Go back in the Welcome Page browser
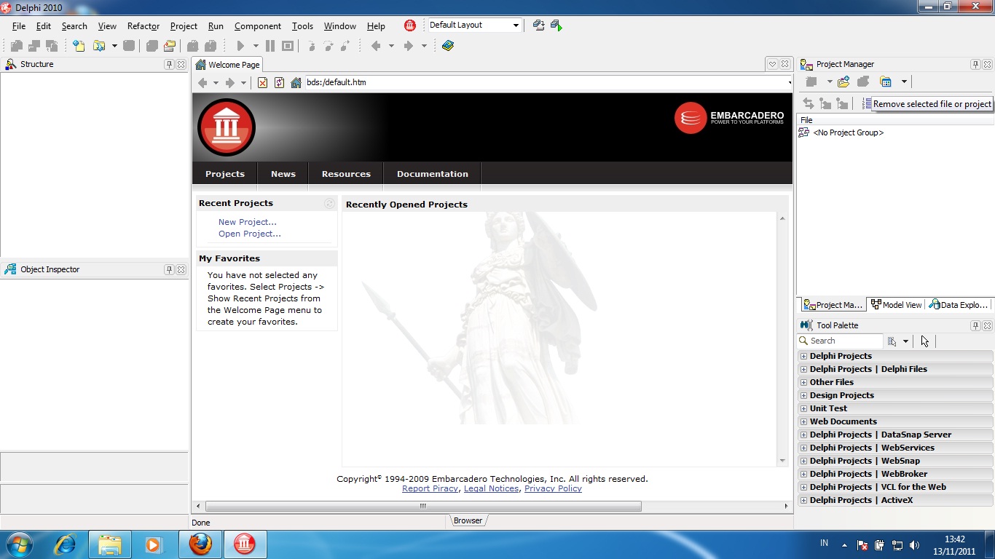Viewport: 995px width, 559px height. point(202,83)
